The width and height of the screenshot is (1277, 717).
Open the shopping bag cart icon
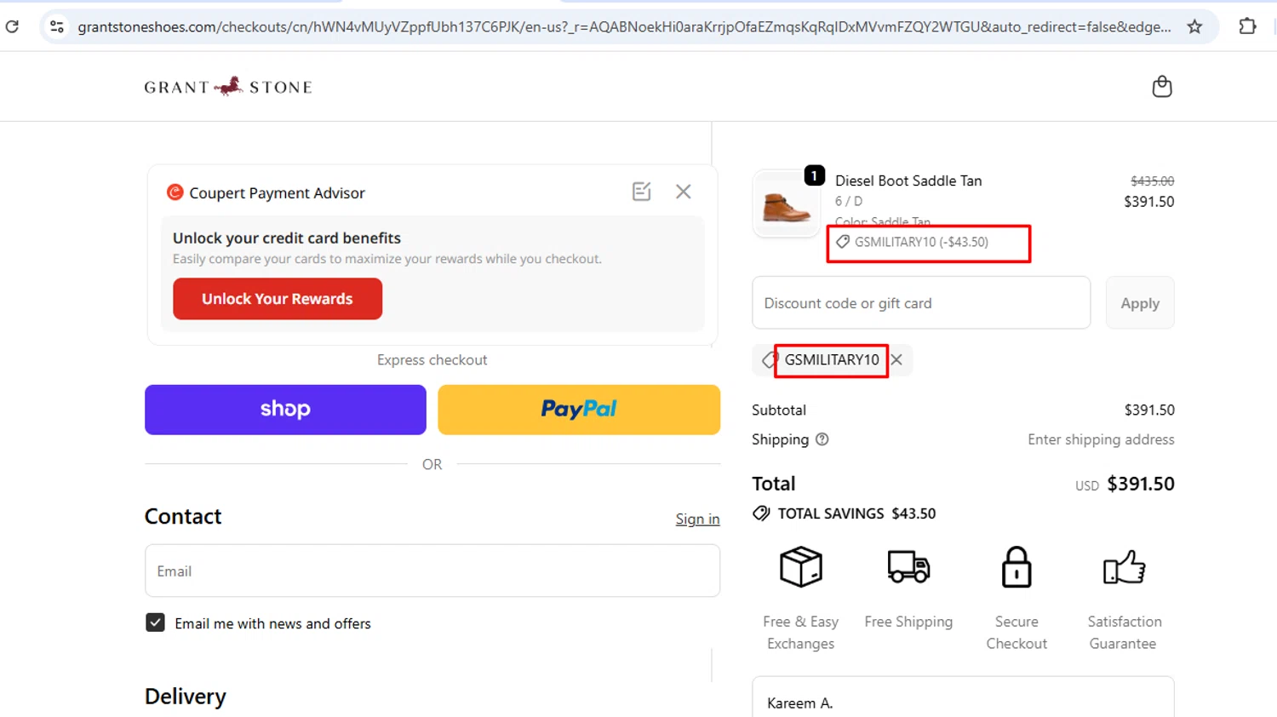[x=1162, y=86]
